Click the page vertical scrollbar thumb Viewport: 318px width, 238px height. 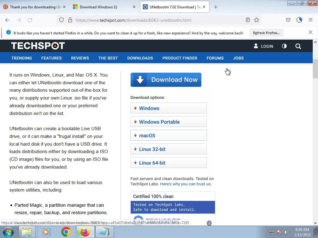315,69
